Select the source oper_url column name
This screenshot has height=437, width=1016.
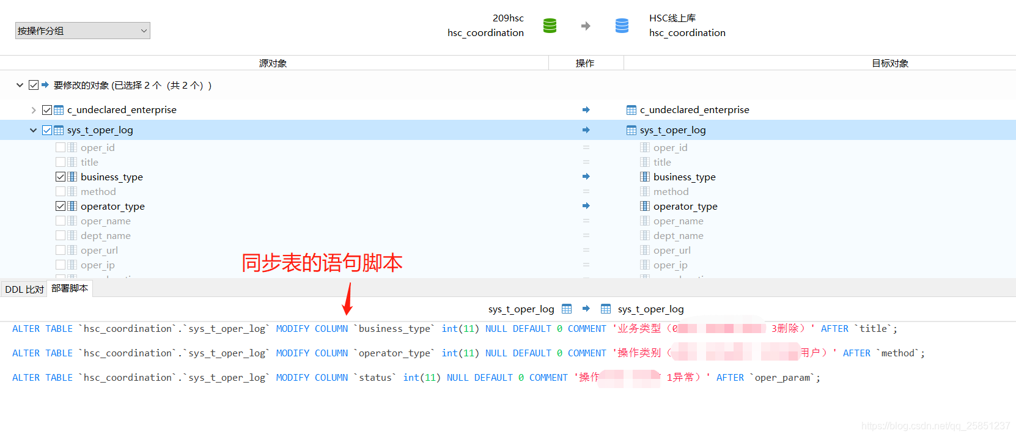[x=99, y=250]
